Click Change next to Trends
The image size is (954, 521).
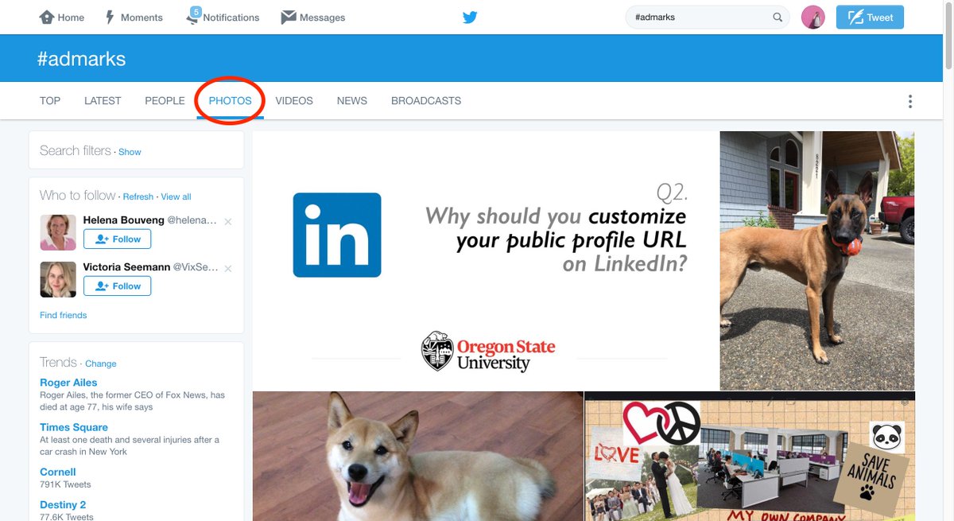coord(101,364)
